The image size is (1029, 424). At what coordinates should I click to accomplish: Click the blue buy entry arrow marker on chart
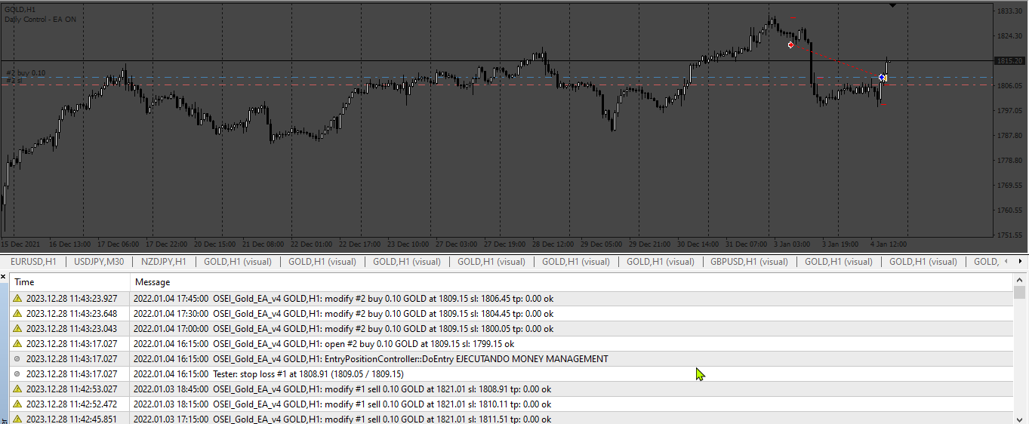click(x=883, y=77)
